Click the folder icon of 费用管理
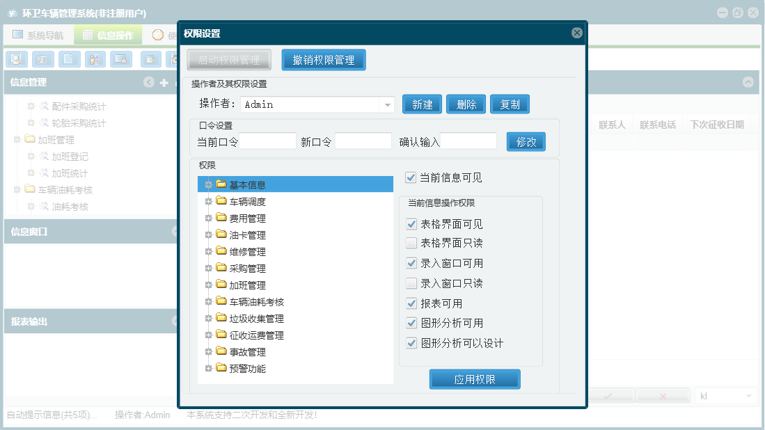 point(221,218)
